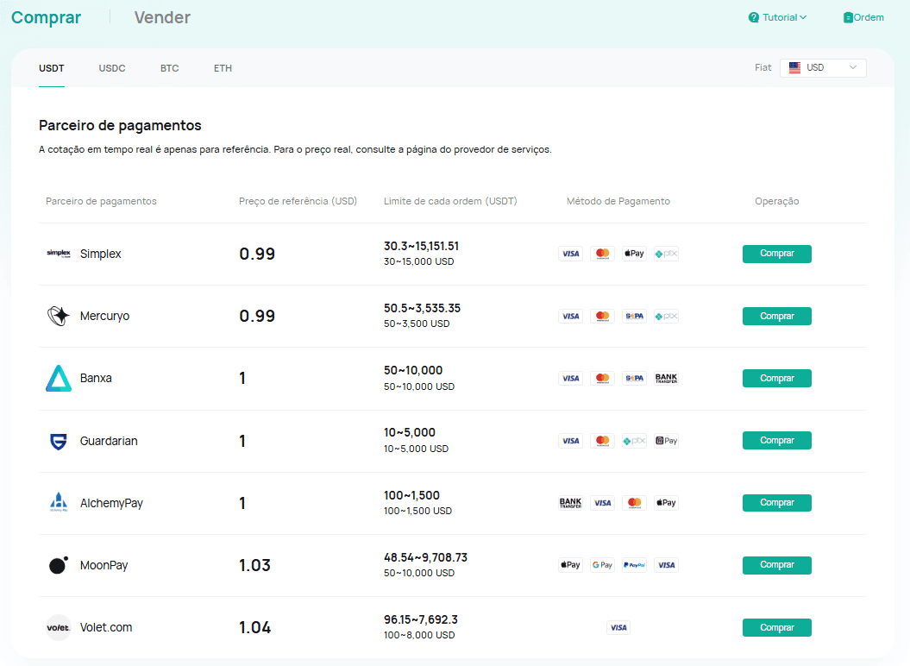This screenshot has width=910, height=666.
Task: Click the Preço de referência (USD) header
Action: [x=298, y=201]
